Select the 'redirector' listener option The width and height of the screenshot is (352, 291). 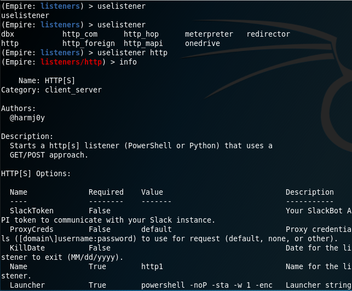(268, 34)
